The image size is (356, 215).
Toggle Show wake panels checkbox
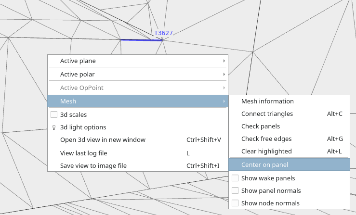[x=235, y=178]
